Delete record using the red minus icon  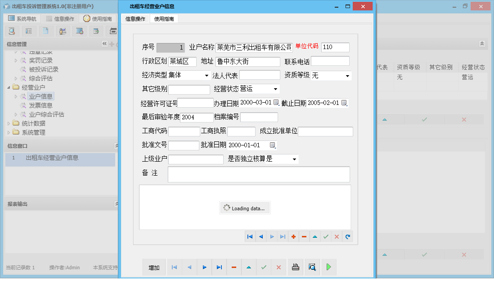pyautogui.click(x=304, y=236)
